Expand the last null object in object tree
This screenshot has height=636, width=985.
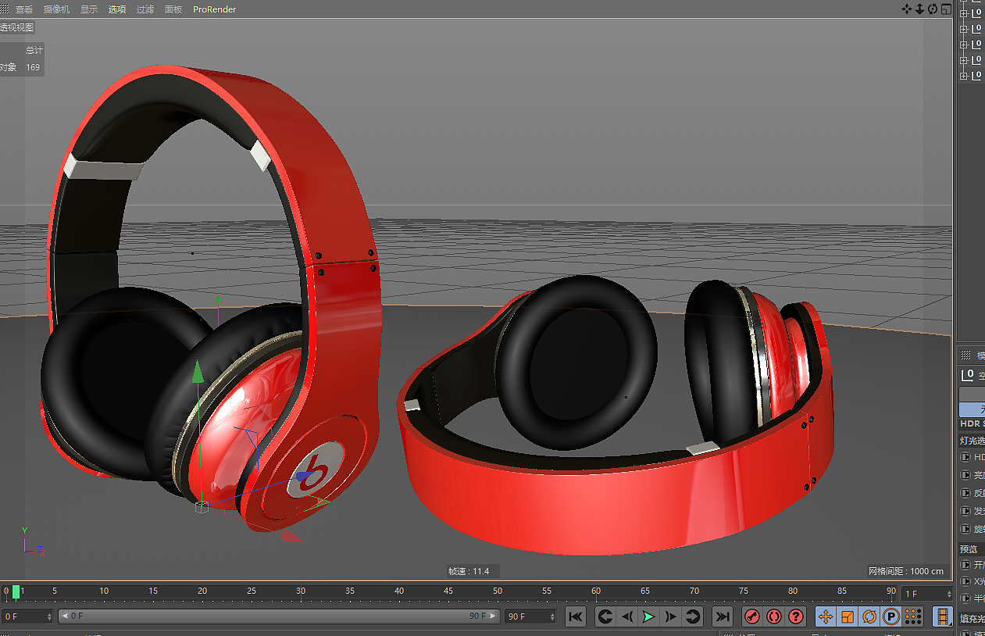(x=964, y=76)
